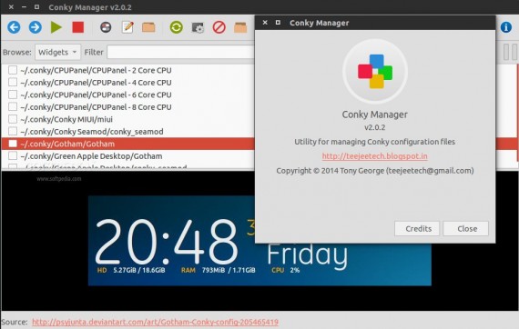The image size is (519, 329).
Task: Open the blue info about icon
Action: tap(506, 27)
